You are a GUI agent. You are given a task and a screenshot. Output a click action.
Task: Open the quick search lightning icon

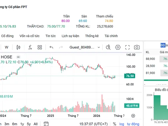[108, 47]
